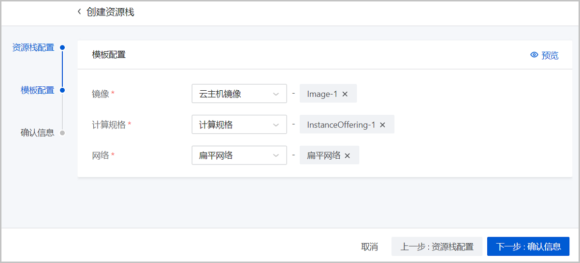Expand the 计算规格 dropdown
The height and width of the screenshot is (263, 580).
[239, 125]
